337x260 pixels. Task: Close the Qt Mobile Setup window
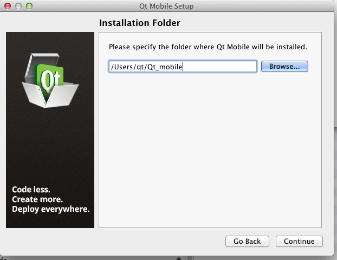click(8, 6)
